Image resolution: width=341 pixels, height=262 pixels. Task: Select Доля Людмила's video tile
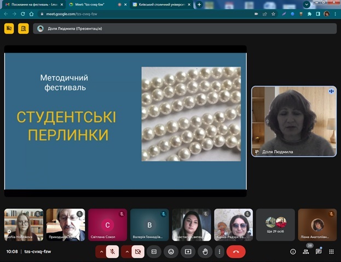point(294,121)
